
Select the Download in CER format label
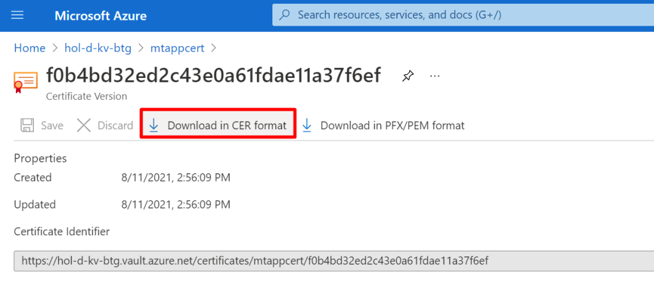pos(226,125)
